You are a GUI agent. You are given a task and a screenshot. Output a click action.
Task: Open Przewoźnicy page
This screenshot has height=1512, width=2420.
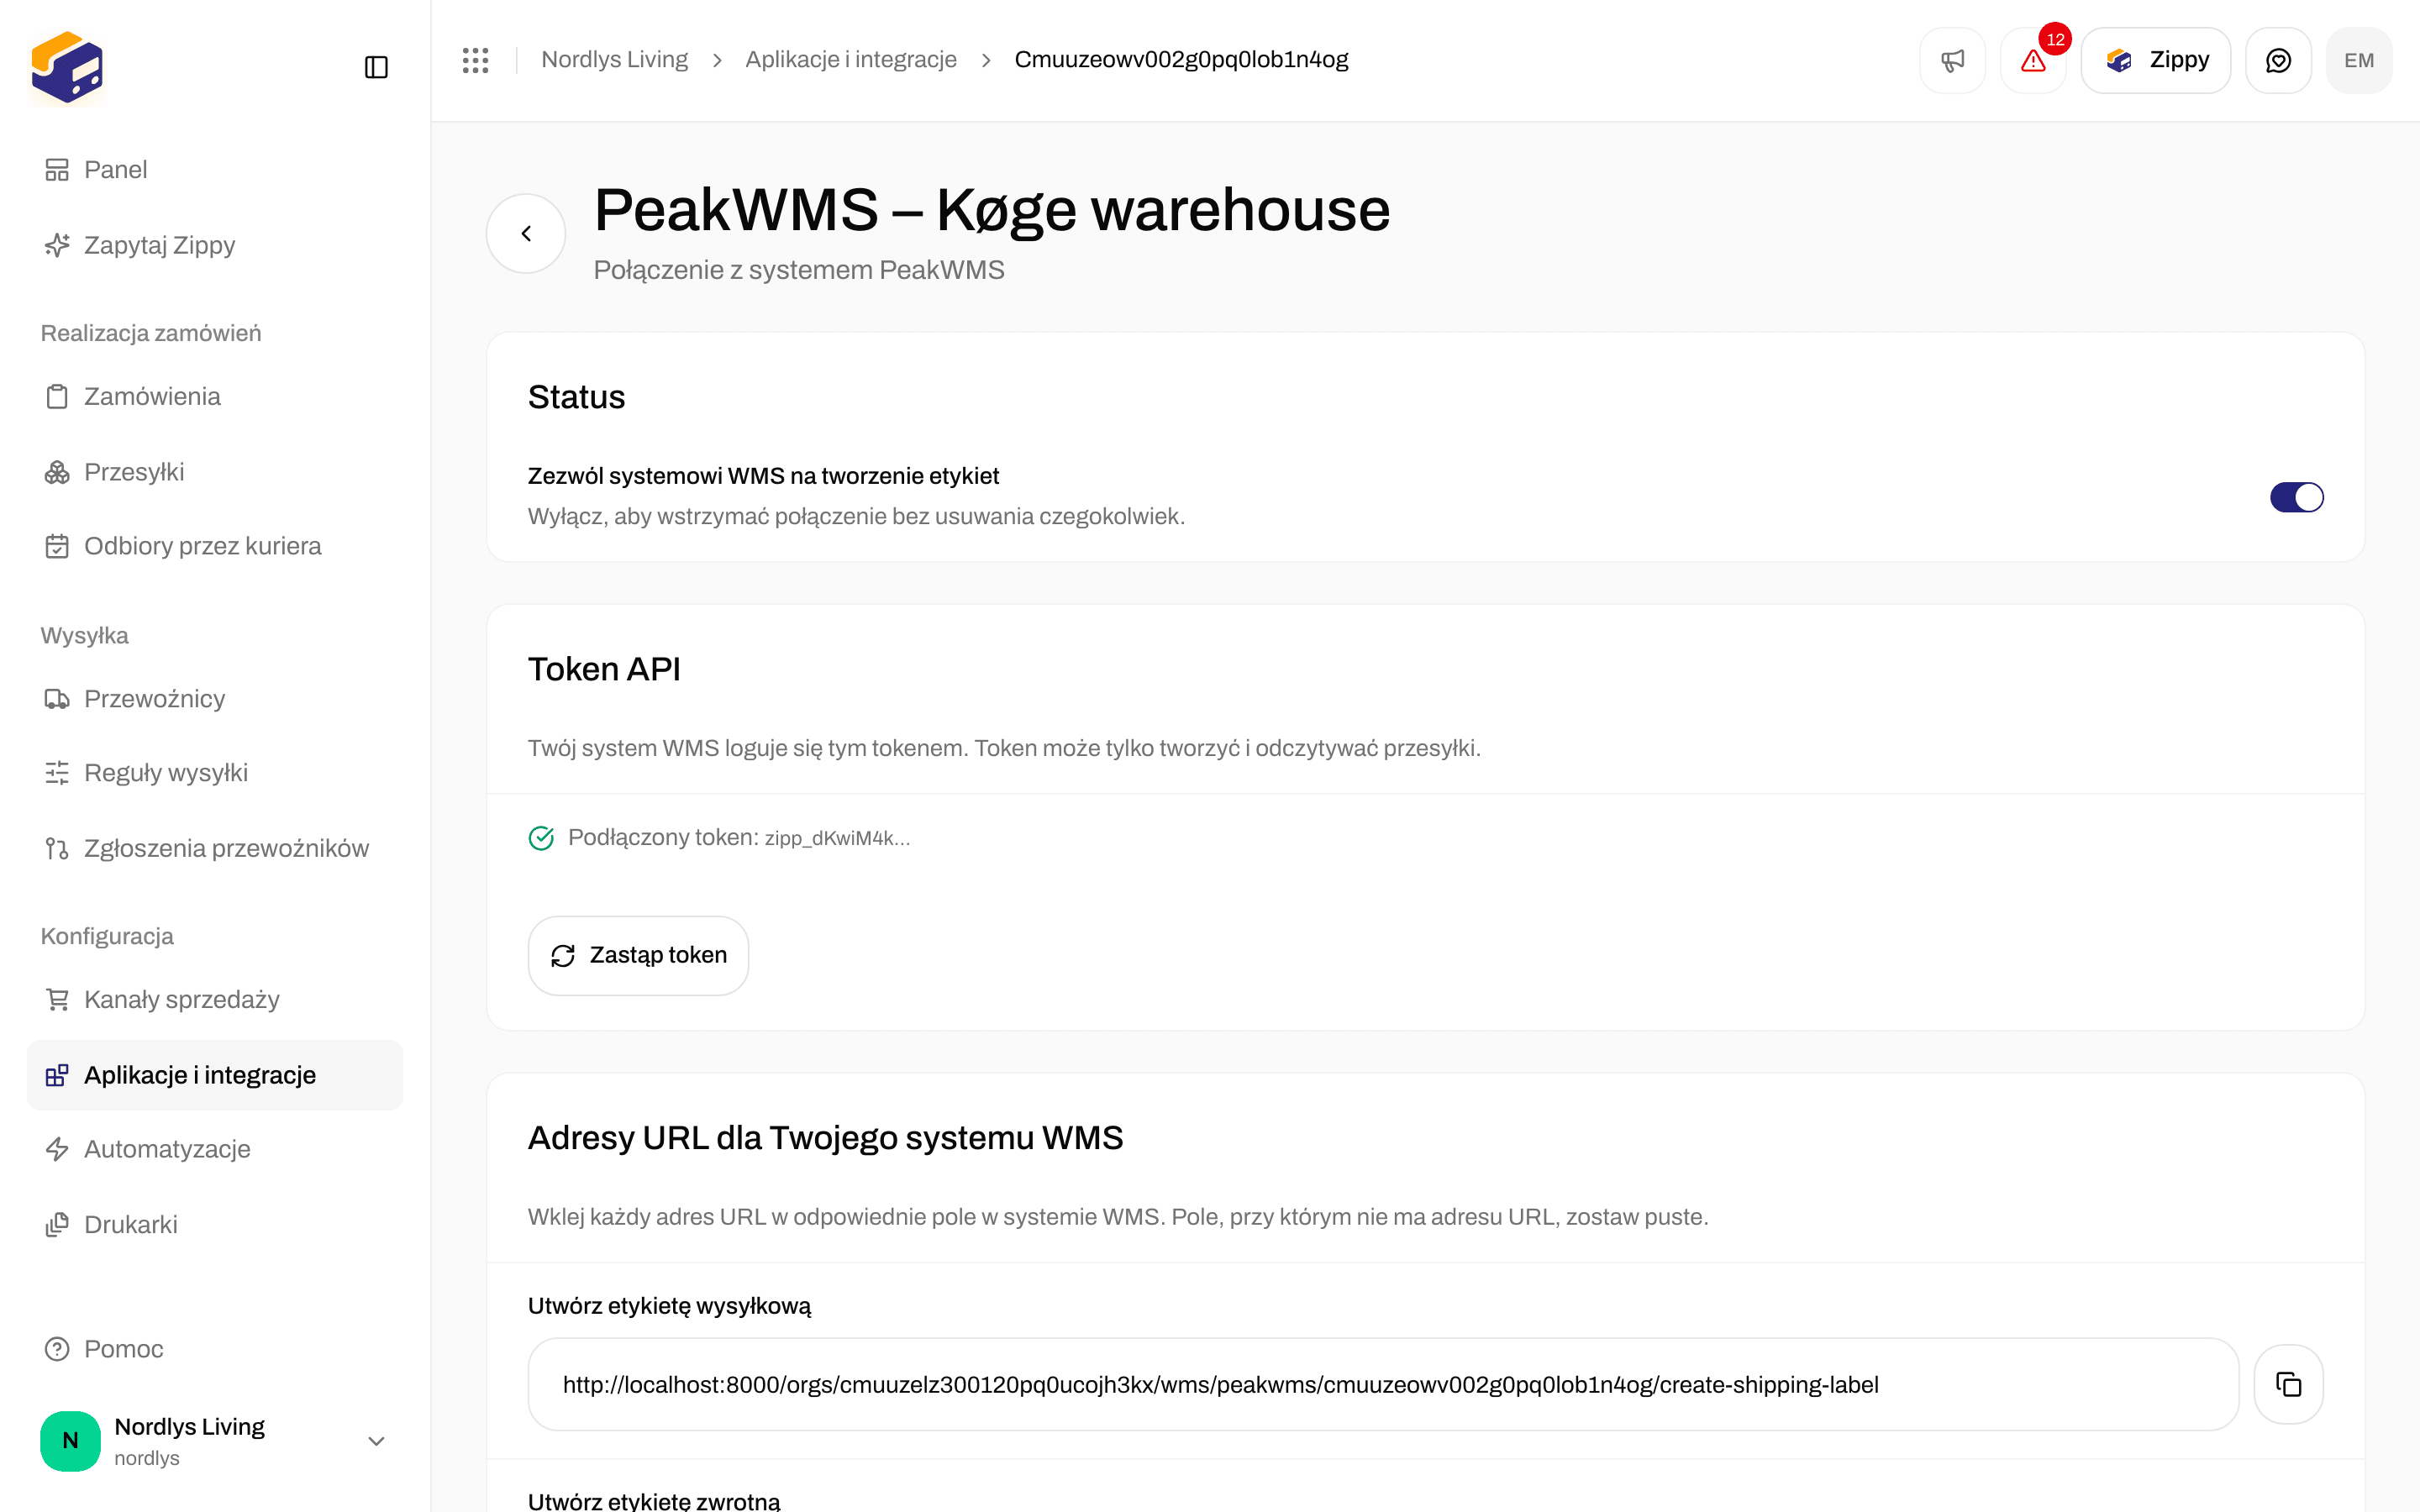point(215,698)
